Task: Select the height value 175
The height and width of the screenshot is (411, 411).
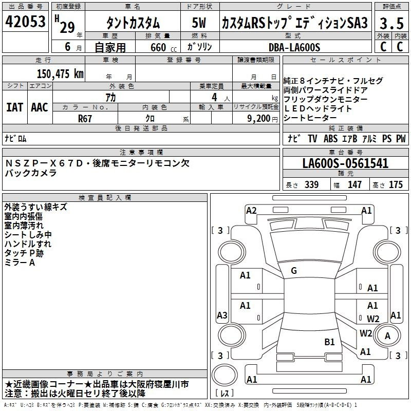Action: click(x=396, y=184)
